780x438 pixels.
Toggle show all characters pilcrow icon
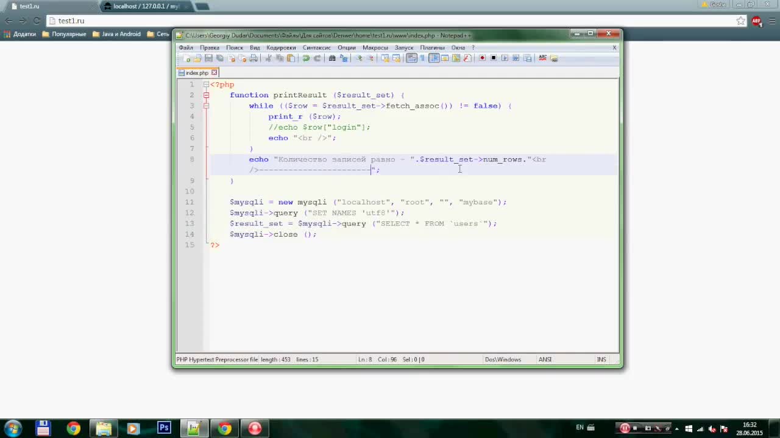422,58
